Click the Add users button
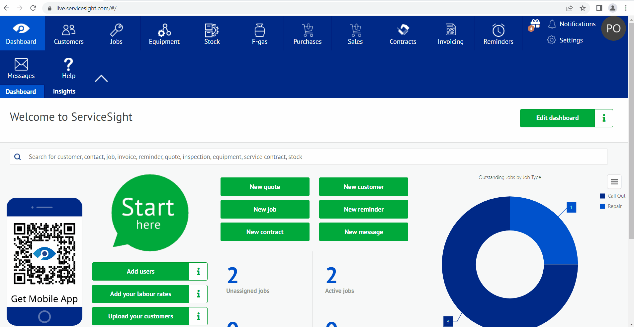Image resolution: width=634 pixels, height=327 pixels. (x=140, y=271)
